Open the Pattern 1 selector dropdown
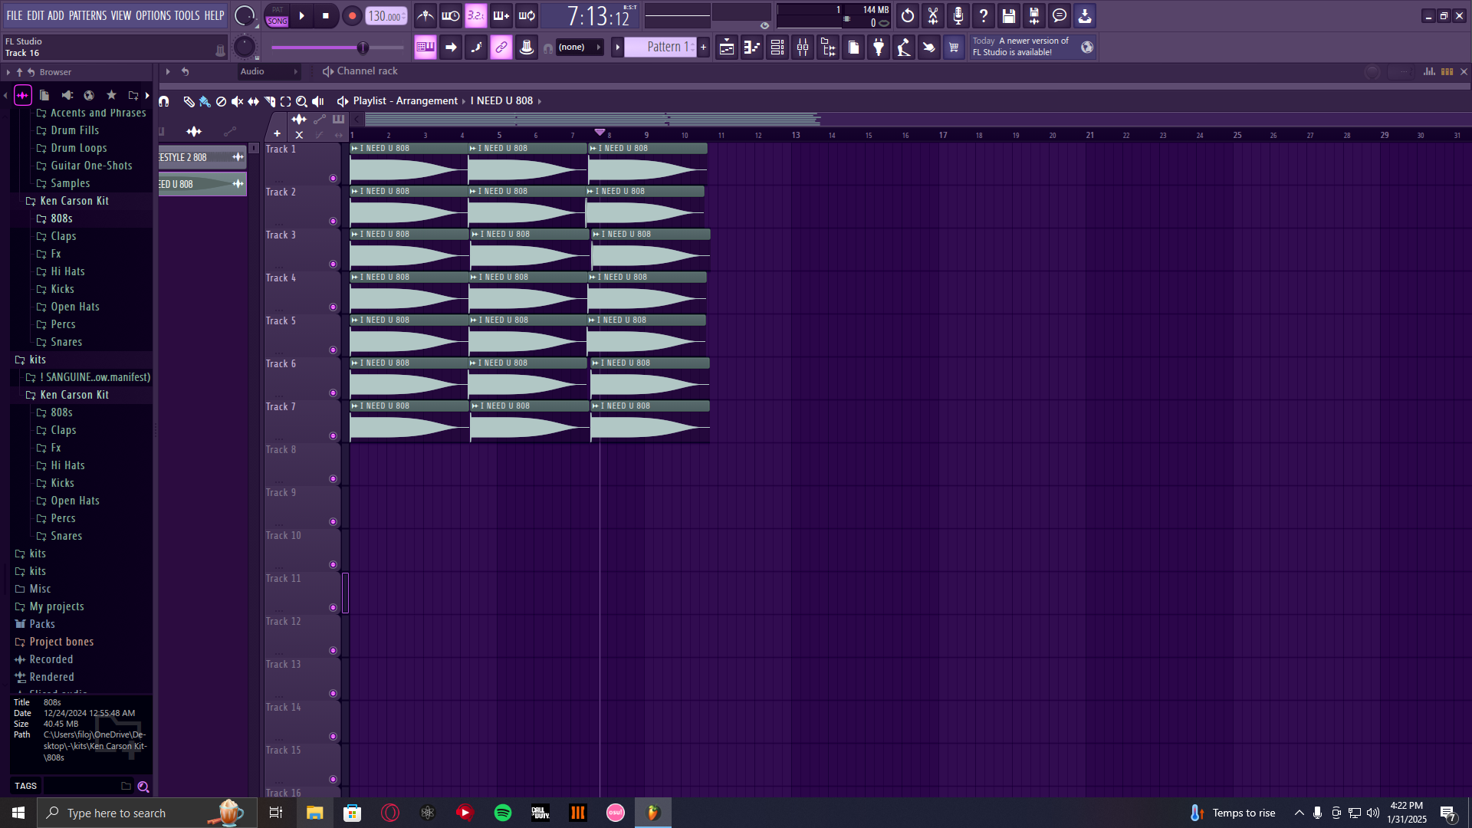 click(661, 48)
